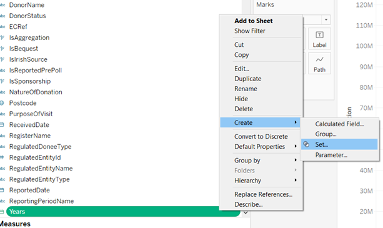The height and width of the screenshot is (228, 383).
Task: Select the DonorName field
Action: click(27, 5)
